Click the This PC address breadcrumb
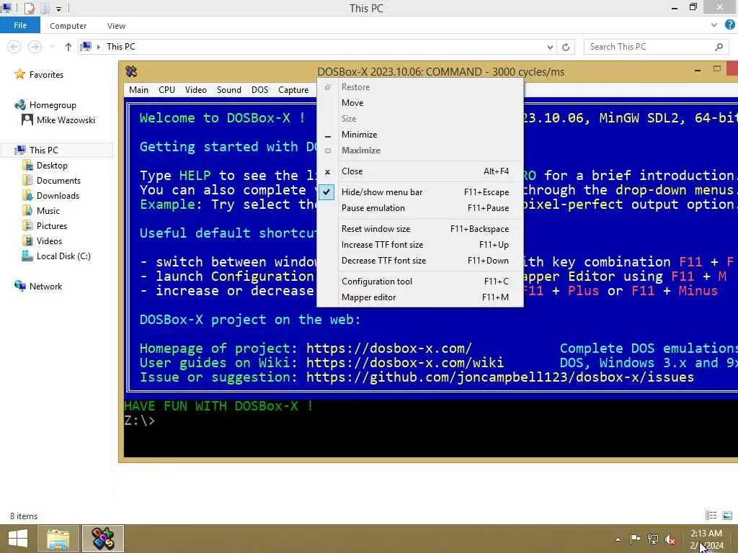Image resolution: width=738 pixels, height=553 pixels. (x=121, y=47)
